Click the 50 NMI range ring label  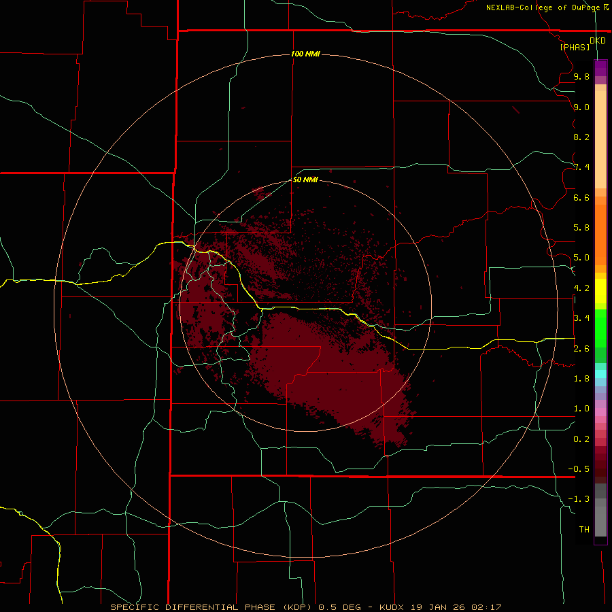point(305,180)
